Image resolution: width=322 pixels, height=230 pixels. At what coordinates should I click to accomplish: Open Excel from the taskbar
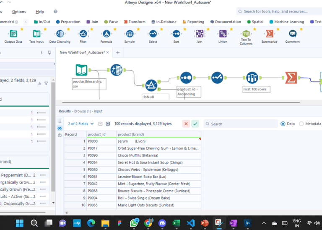pyautogui.click(x=176, y=223)
